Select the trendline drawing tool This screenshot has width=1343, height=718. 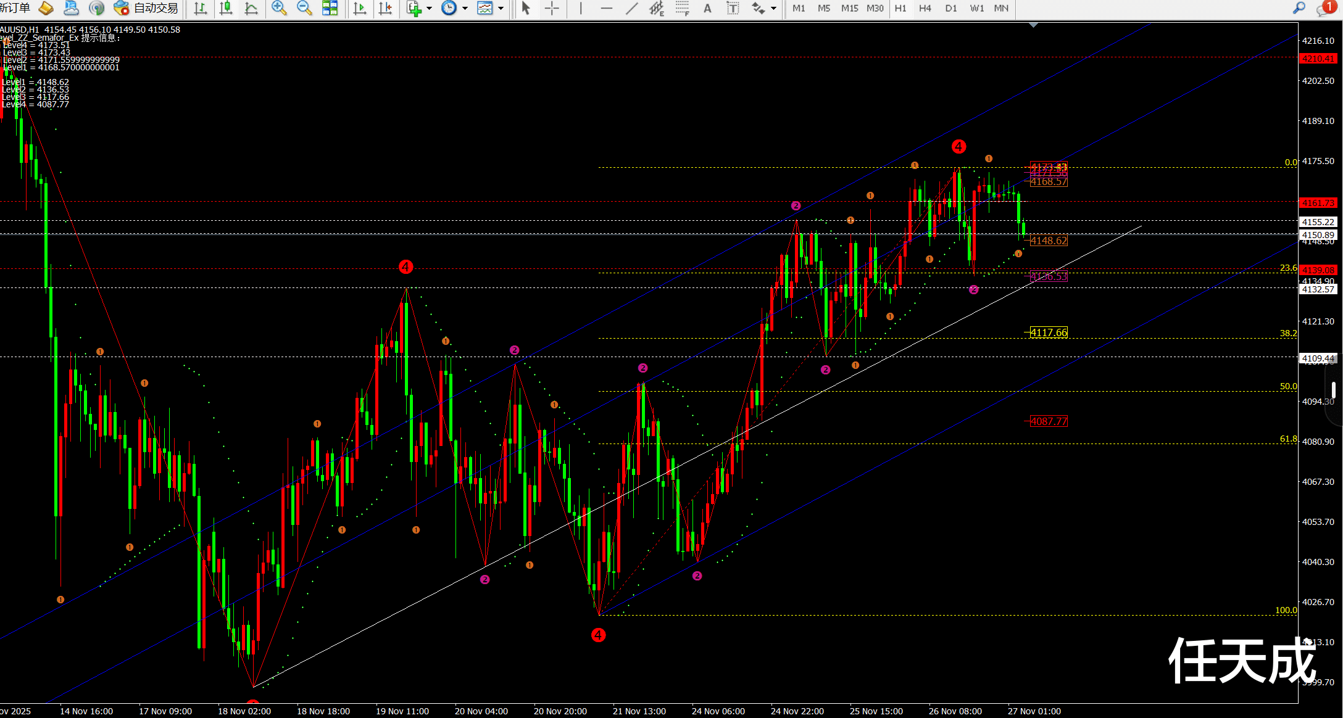(x=632, y=8)
